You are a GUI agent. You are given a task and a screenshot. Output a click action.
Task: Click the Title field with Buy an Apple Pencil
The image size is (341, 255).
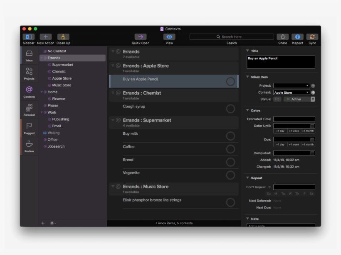pos(281,62)
